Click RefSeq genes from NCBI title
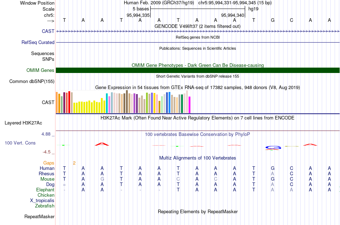 (x=198, y=37)
